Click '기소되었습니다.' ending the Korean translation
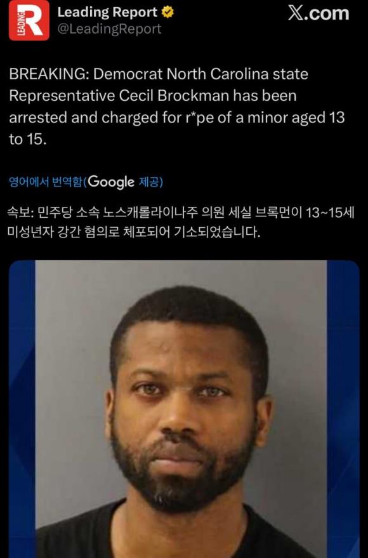The width and height of the screenshot is (368, 558). (x=216, y=232)
